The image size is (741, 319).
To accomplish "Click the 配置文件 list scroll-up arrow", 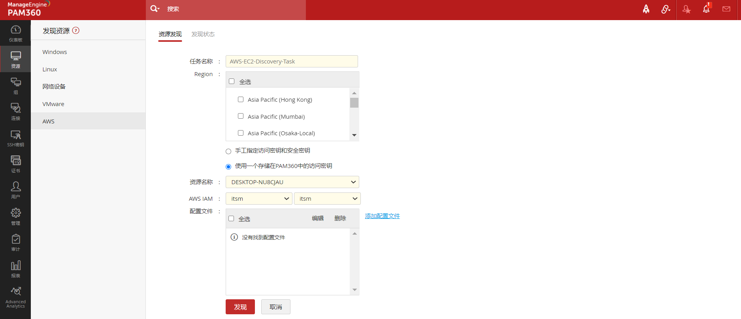I will point(355,233).
